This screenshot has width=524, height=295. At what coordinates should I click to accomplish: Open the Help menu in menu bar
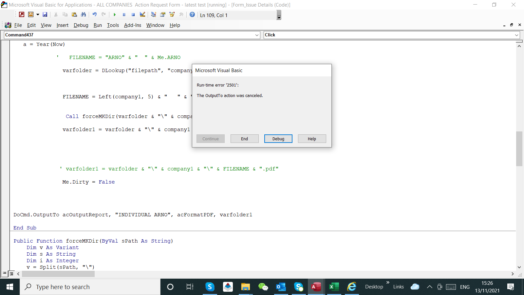point(175,25)
